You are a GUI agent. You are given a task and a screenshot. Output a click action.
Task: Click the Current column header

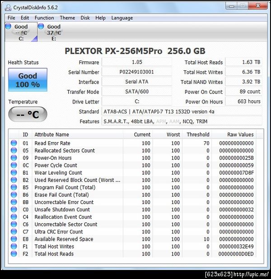point(138,135)
